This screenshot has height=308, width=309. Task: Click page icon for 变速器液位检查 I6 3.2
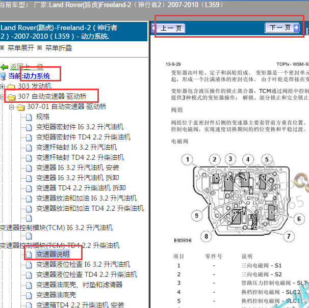click(29, 265)
